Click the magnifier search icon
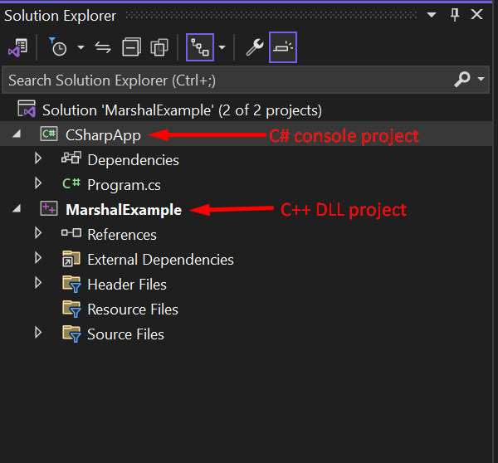The image size is (498, 463). (x=462, y=80)
